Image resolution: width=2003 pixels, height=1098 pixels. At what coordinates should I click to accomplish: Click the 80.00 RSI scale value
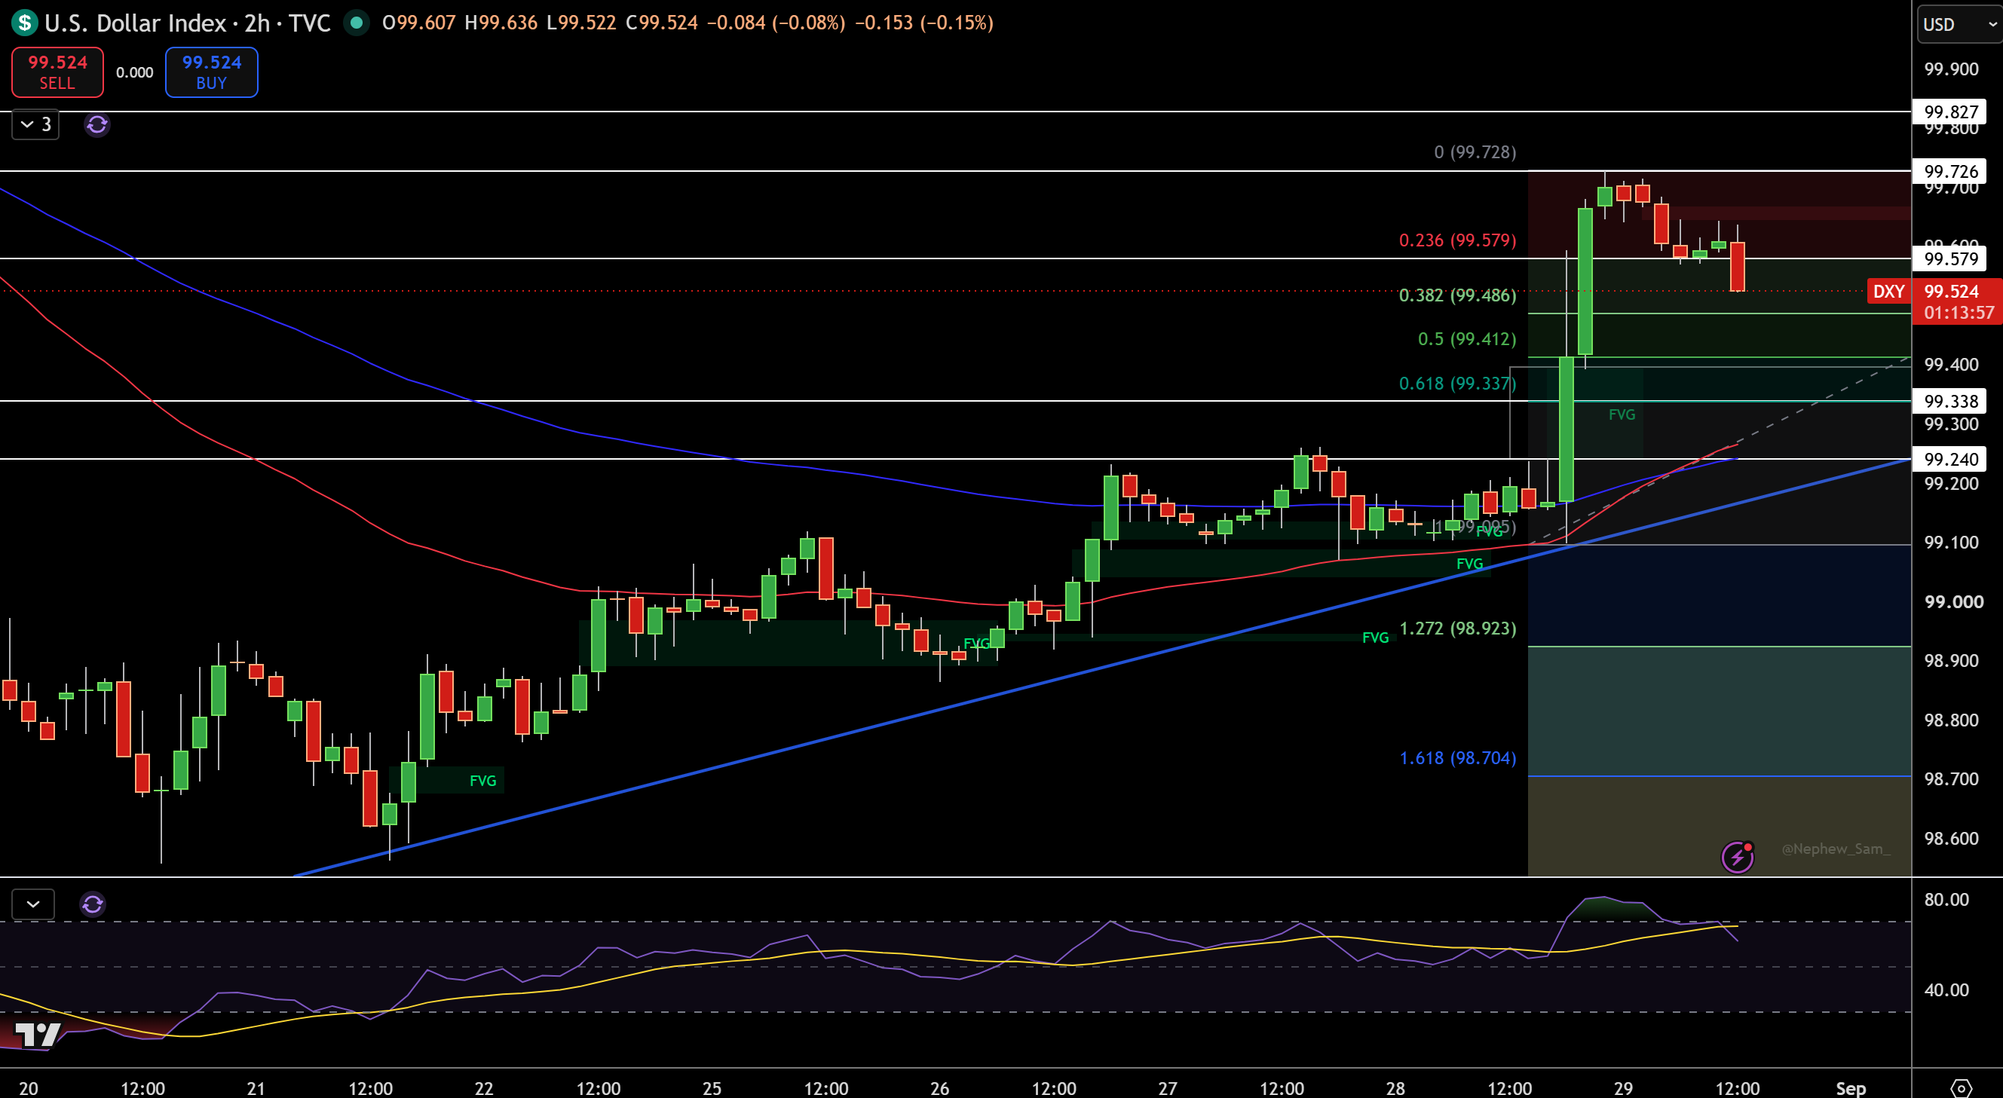click(x=1946, y=900)
